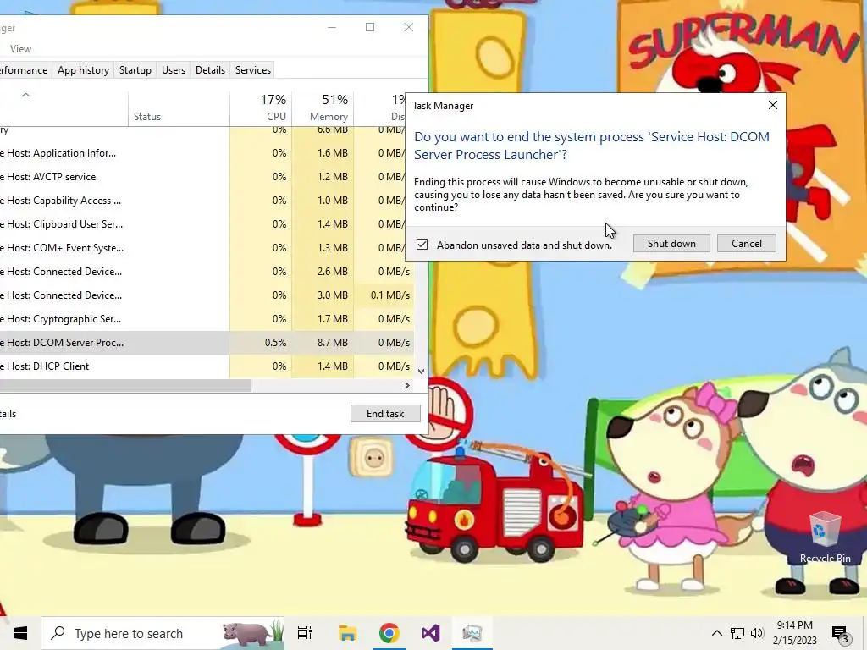Image resolution: width=867 pixels, height=650 pixels.
Task: Click the taskbar search box
Action: 163,633
